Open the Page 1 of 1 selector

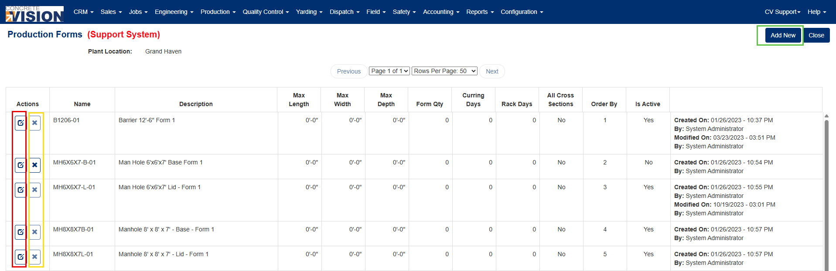[389, 71]
